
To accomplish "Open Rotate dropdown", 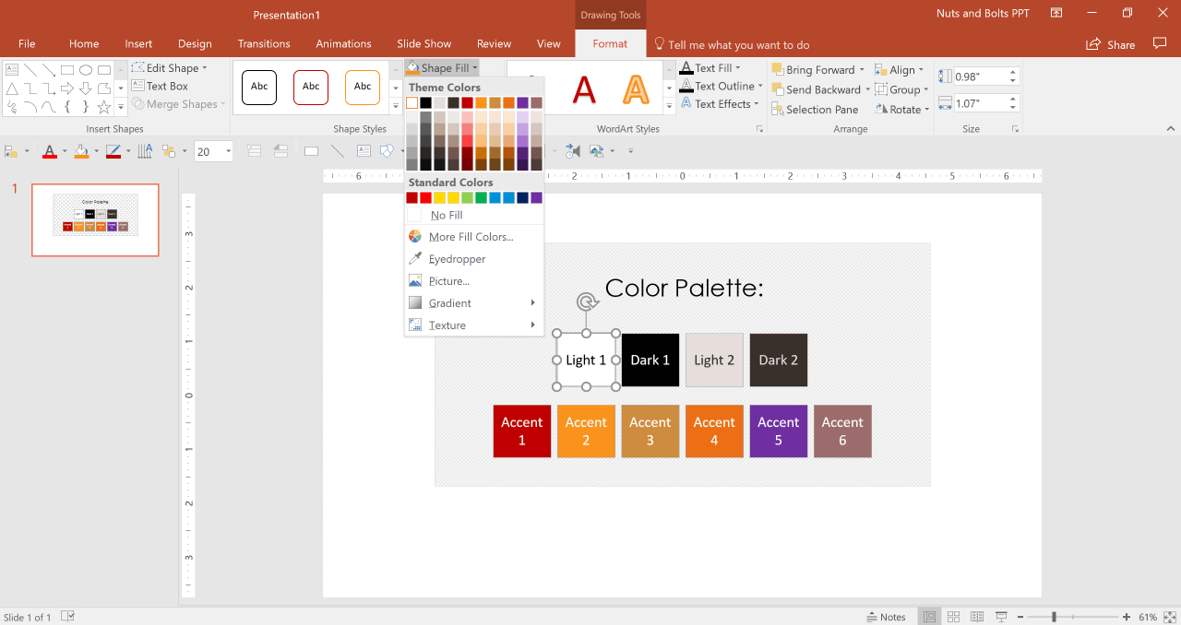I will tap(902, 109).
